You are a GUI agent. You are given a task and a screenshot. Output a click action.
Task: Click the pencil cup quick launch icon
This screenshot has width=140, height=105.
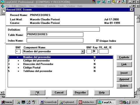click(x=34, y=102)
